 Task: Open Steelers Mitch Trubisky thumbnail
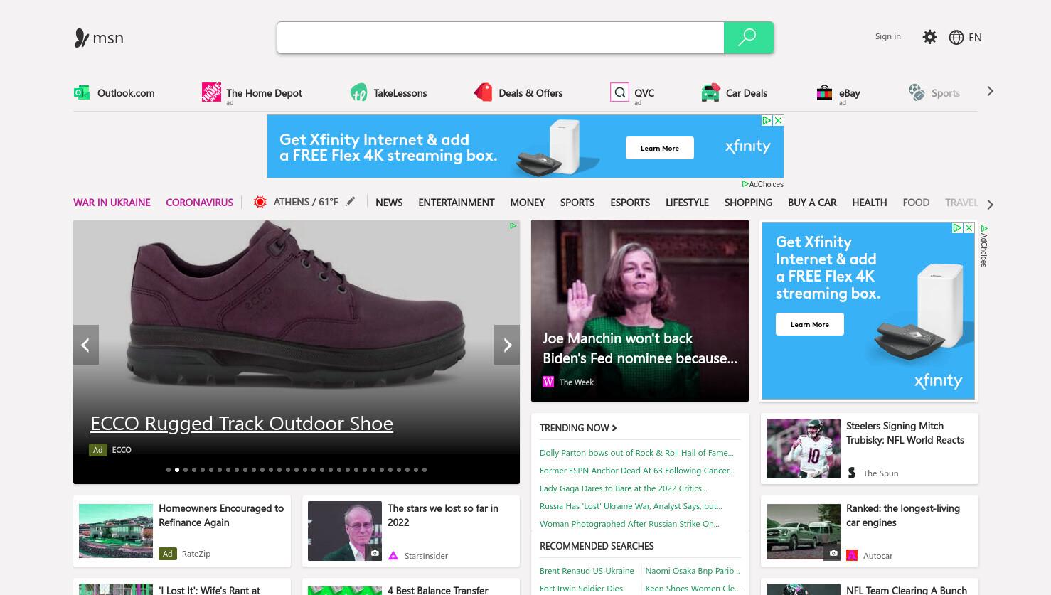click(x=804, y=449)
